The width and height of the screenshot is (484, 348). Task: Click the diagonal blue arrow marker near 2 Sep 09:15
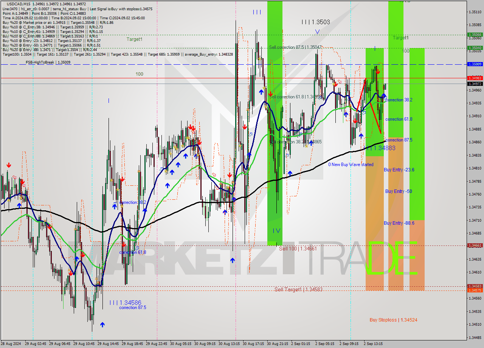pos(364,112)
